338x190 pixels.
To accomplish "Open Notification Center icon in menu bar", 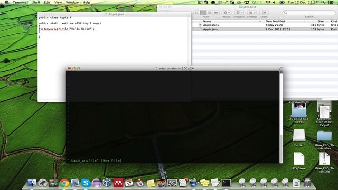I will (331, 2).
